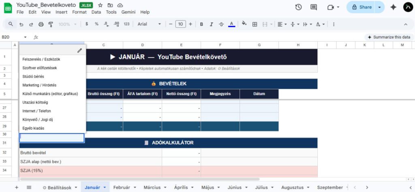415x192 pixels.
Task: Select the paint format tool
Action: click(x=51, y=24)
